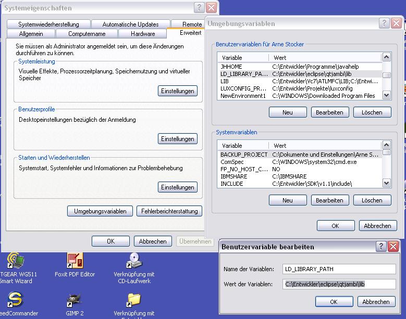This screenshot has width=406, height=319.
Task: Open the Computername tab
Action: 87,34
